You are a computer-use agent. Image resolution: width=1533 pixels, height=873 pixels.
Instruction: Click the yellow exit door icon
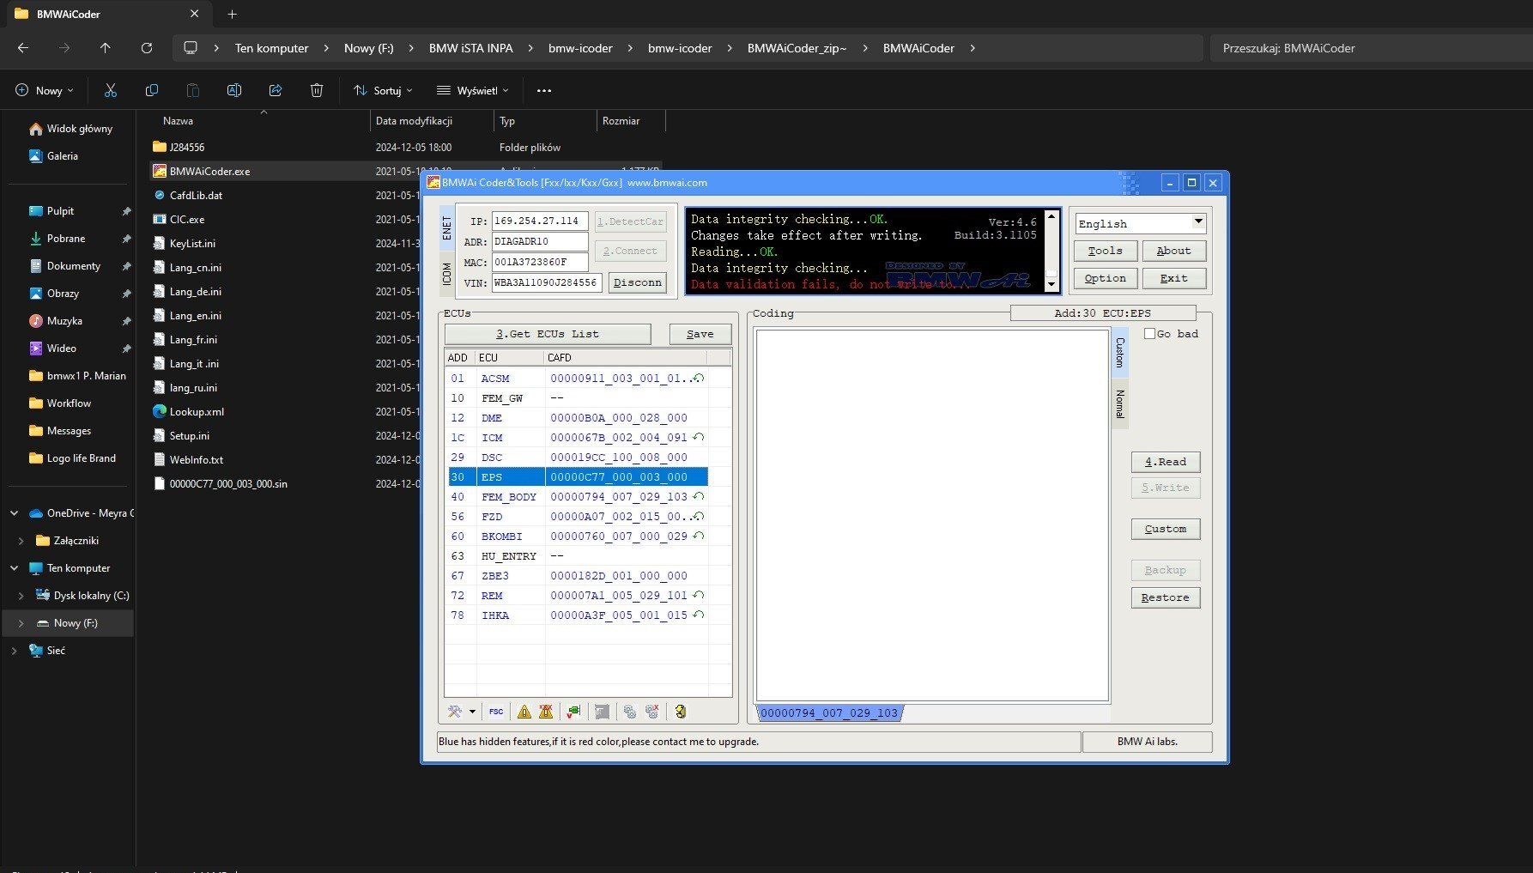681,712
